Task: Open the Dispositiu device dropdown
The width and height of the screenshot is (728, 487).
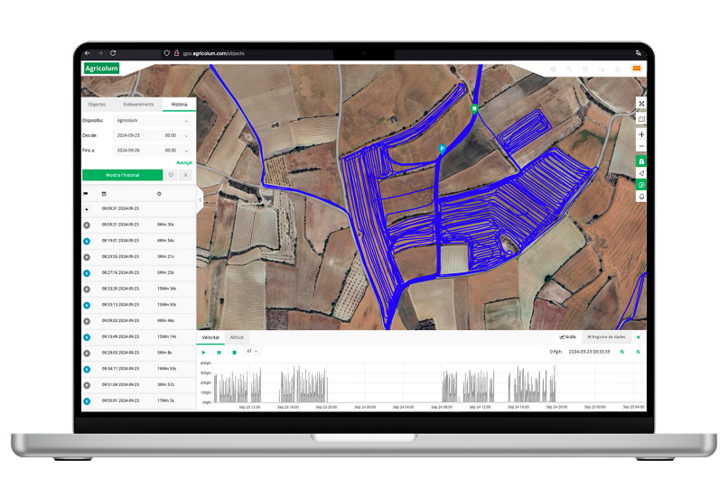Action: point(152,120)
